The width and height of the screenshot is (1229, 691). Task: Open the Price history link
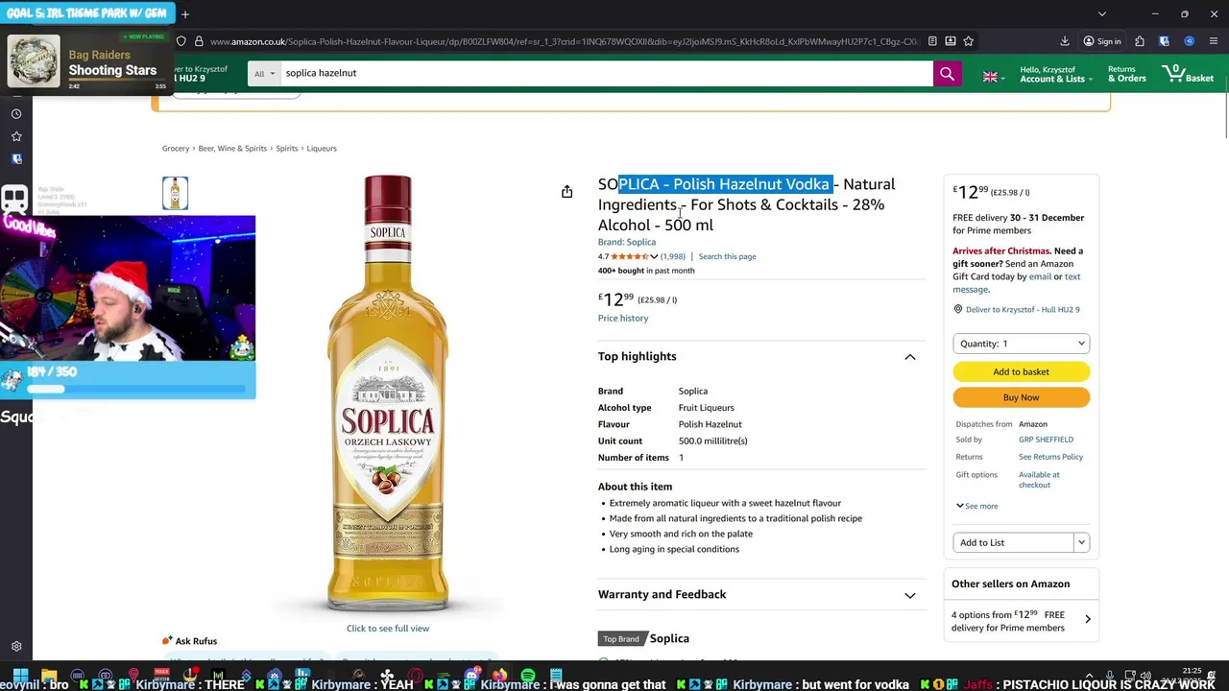pos(623,319)
